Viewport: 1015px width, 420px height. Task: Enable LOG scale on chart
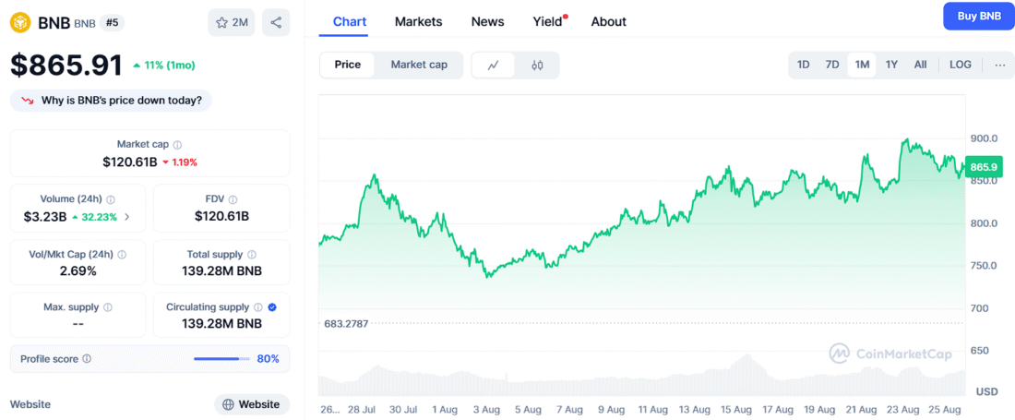pyautogui.click(x=961, y=65)
